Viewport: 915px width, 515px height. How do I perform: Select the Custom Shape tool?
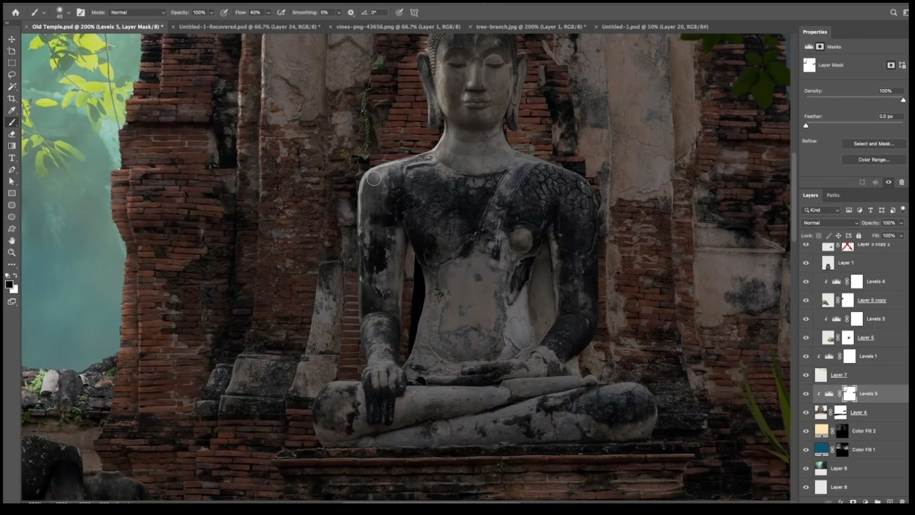pos(12,229)
